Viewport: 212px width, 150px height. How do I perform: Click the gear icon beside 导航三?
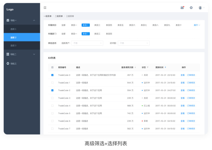click(x=8, y=64)
